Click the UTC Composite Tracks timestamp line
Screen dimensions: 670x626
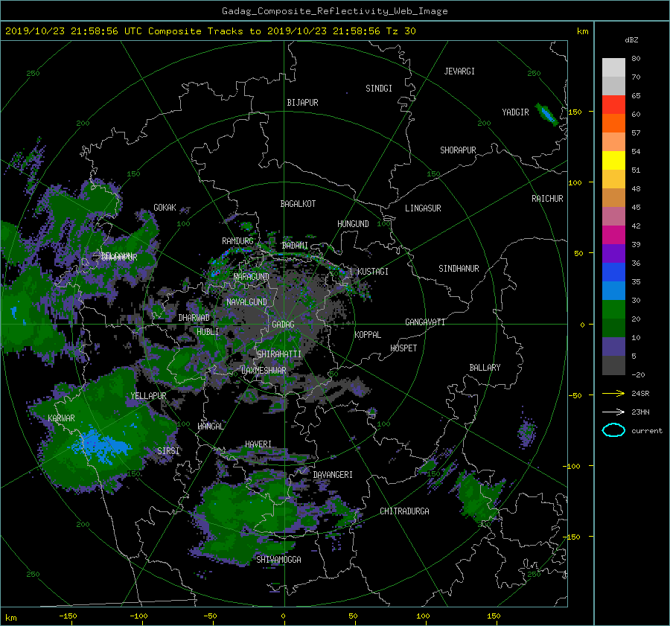point(210,31)
